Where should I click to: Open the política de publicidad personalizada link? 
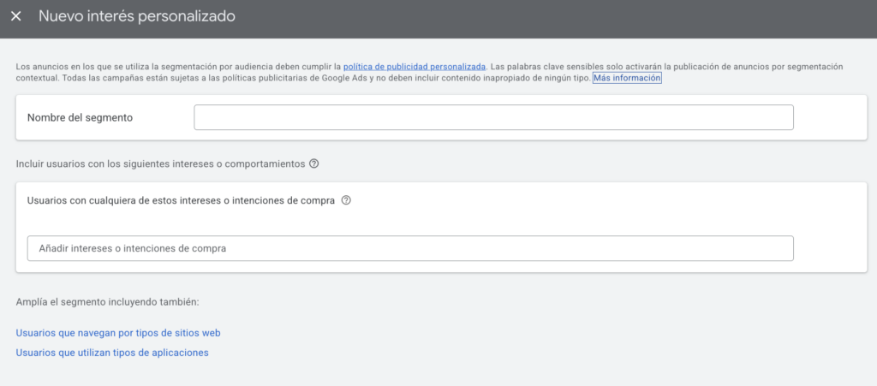(415, 66)
